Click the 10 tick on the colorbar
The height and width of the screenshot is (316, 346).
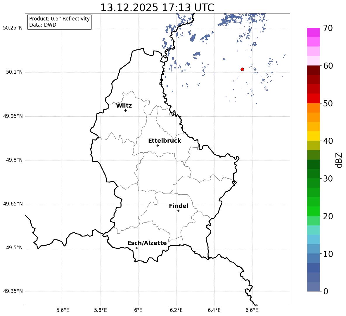tap(328, 254)
